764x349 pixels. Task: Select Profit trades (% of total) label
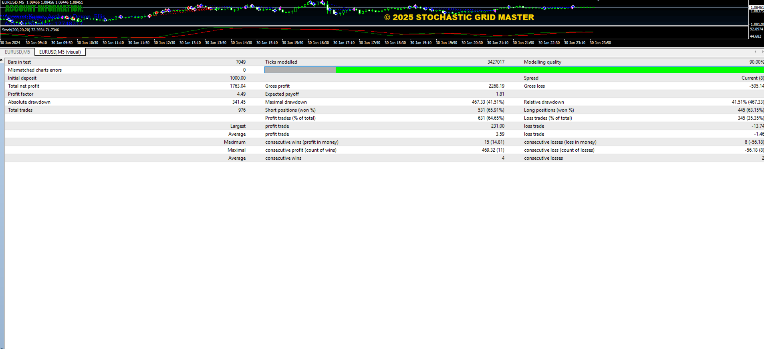pos(290,118)
